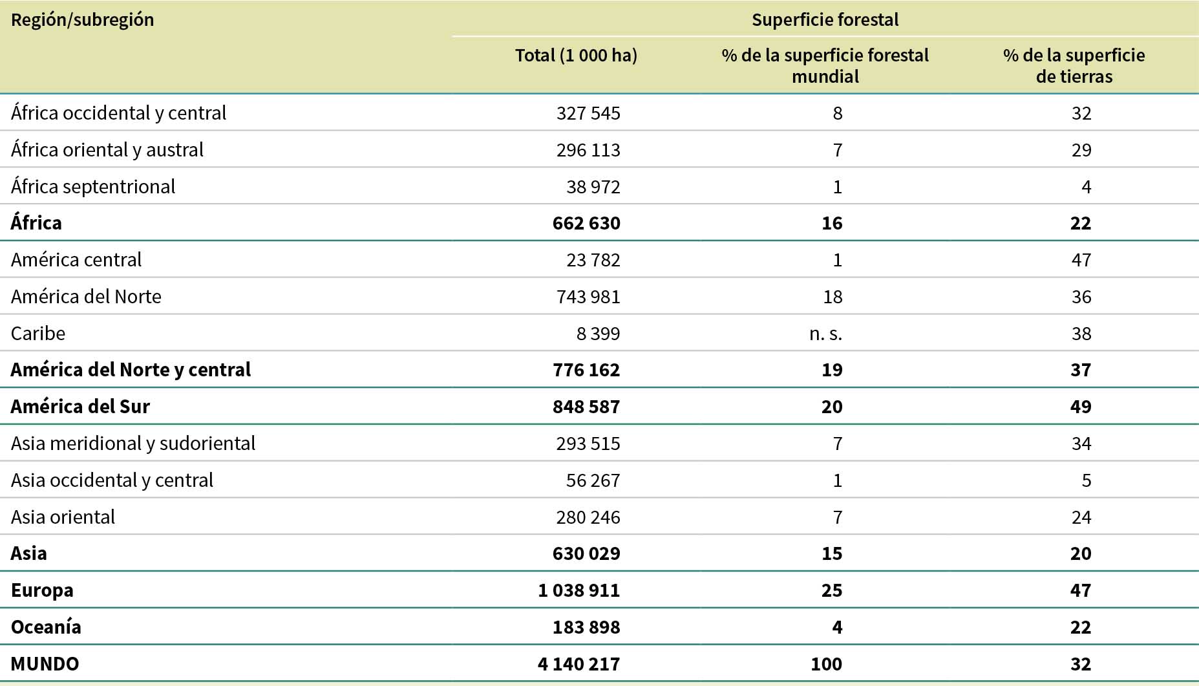Viewport: 1199px width, 686px height.
Task: Select the "Total (1 000 ha)" column header
Action: click(576, 56)
